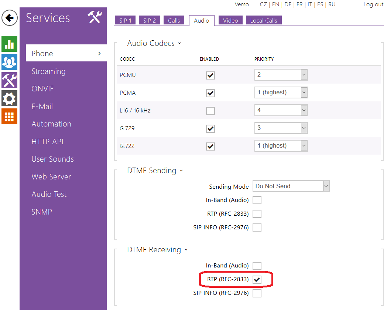Click the back arrow icon

click(x=10, y=18)
